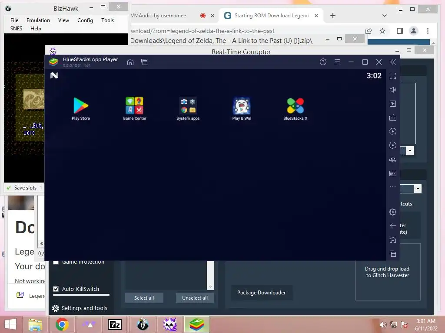Click the Android home icon in sidebar
The image size is (445, 333).
click(393, 240)
